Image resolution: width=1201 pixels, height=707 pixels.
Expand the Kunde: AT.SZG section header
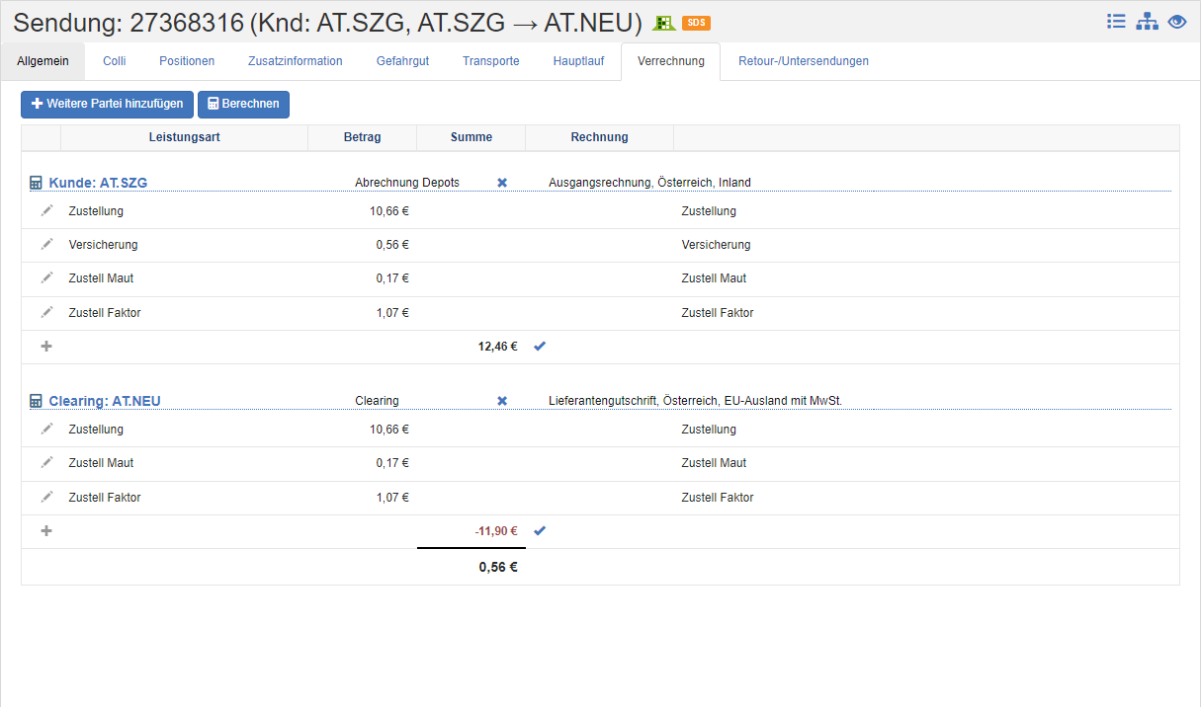point(98,183)
